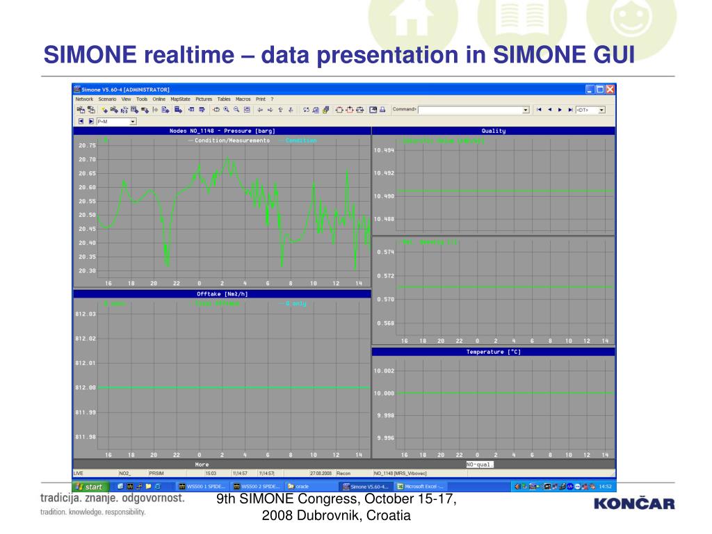Jump to last time step
Screen dimensions: 712x534
click(570, 110)
